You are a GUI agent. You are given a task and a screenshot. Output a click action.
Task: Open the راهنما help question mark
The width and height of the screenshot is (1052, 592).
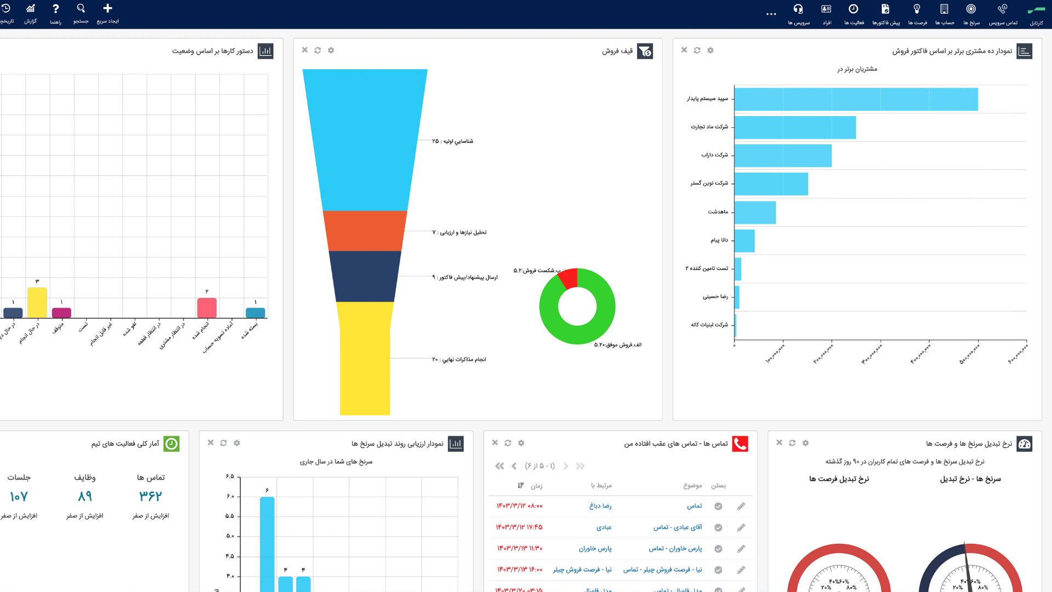(x=55, y=9)
